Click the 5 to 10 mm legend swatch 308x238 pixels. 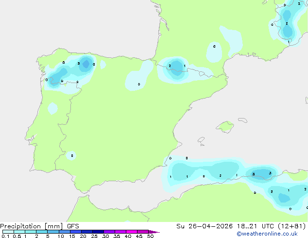(x=53, y=232)
